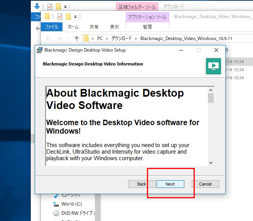This screenshot has height=221, width=253.
Task: Click the information text scroll down arrow
Action: point(211,163)
